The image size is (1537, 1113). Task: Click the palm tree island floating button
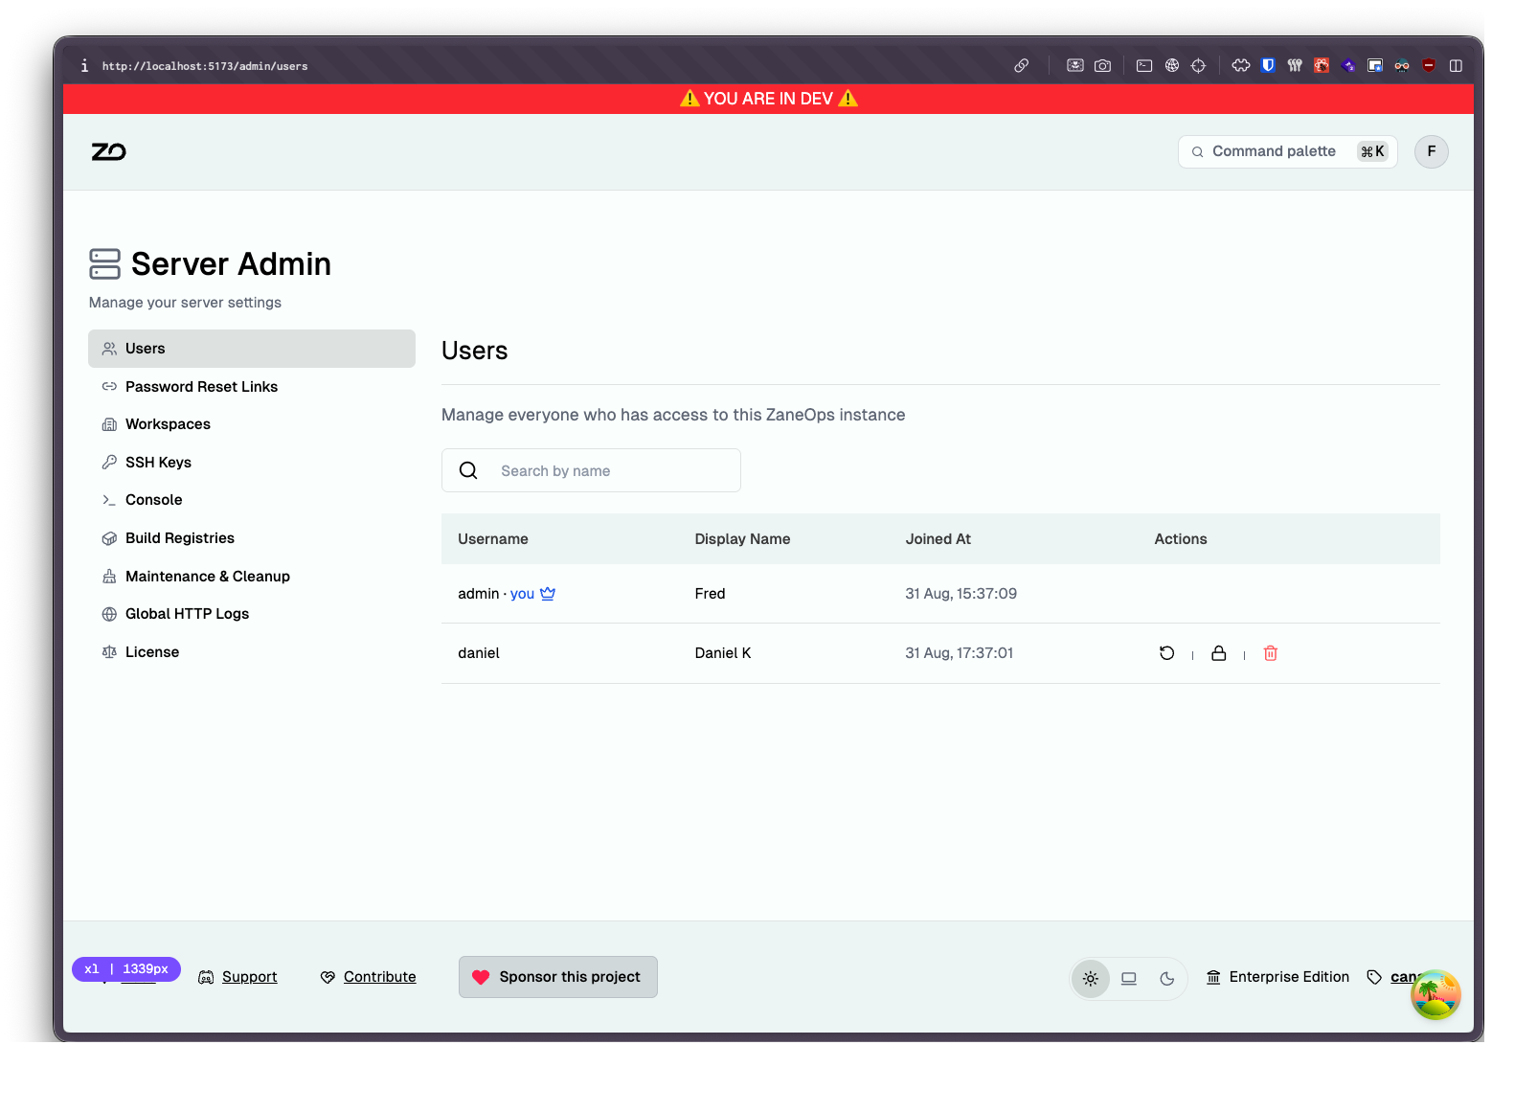(x=1435, y=994)
